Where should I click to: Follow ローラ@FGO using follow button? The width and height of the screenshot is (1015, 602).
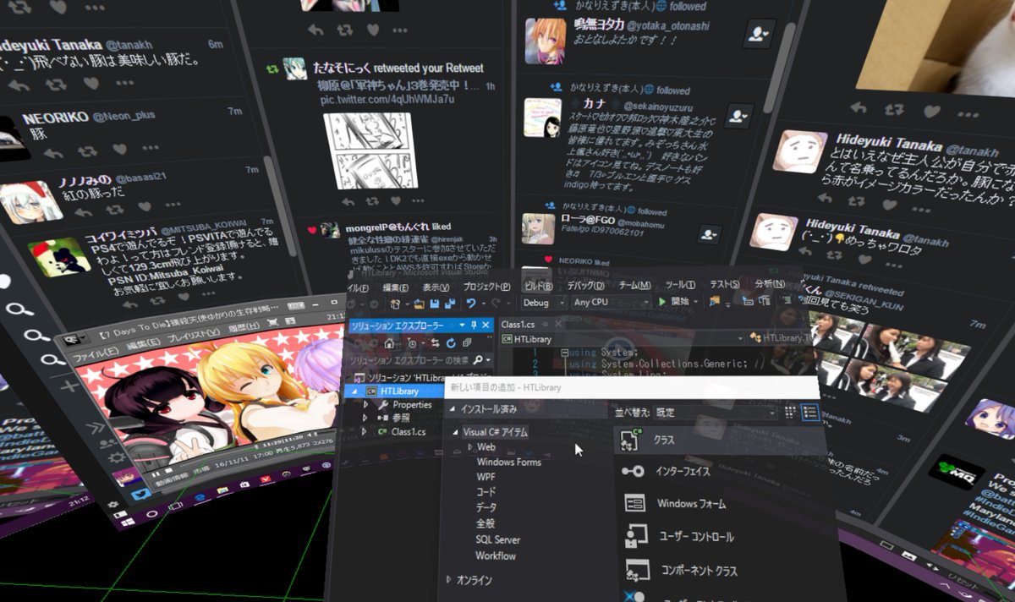coord(710,234)
